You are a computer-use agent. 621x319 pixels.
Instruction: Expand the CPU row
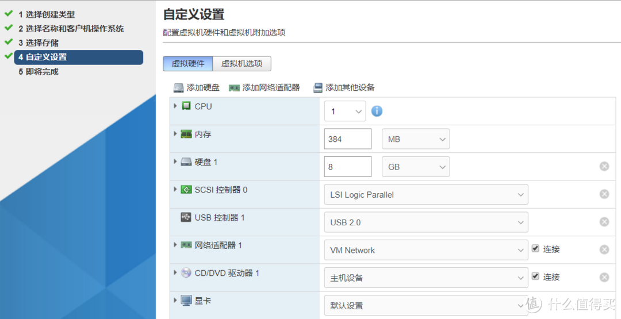[175, 106]
